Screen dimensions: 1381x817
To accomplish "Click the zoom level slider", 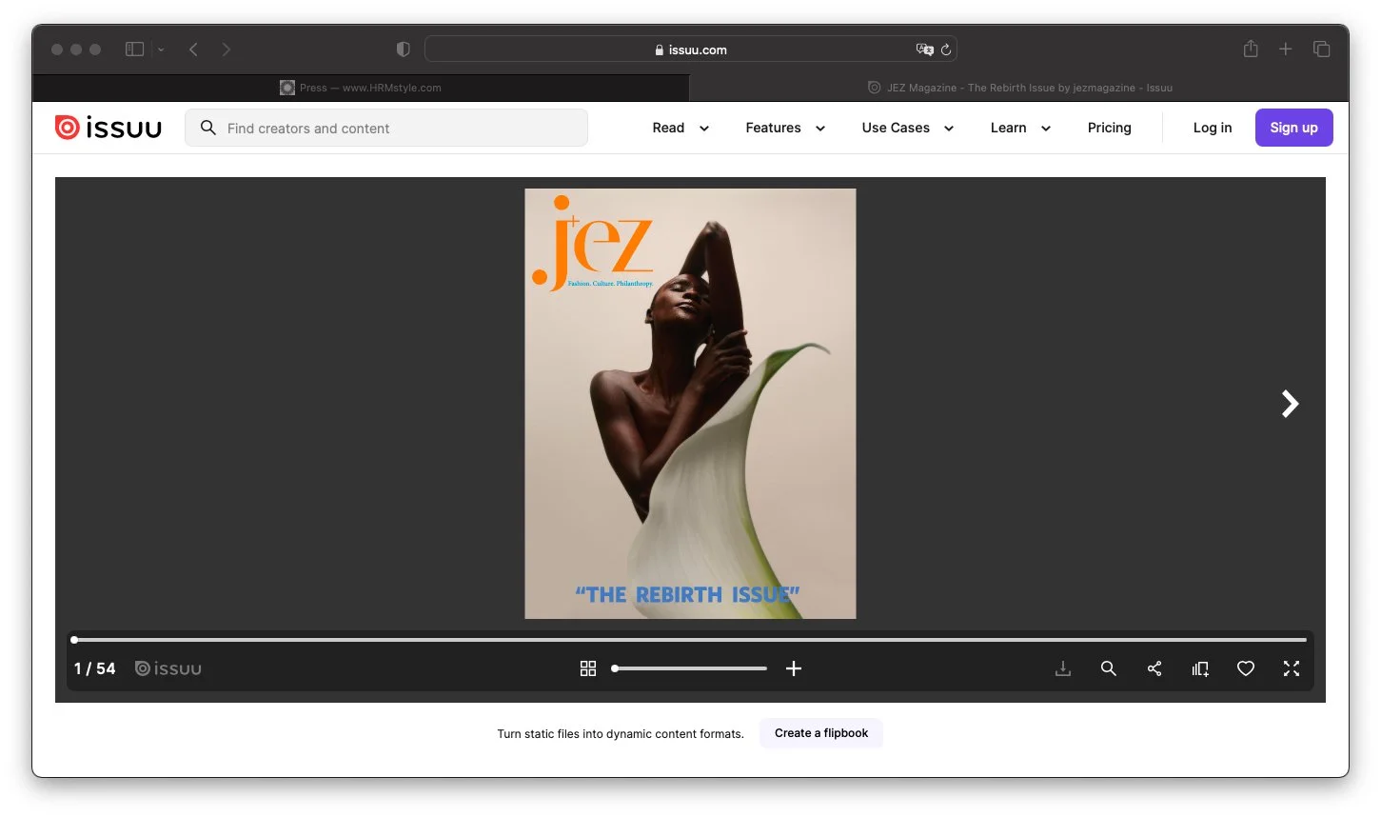I will [x=689, y=668].
